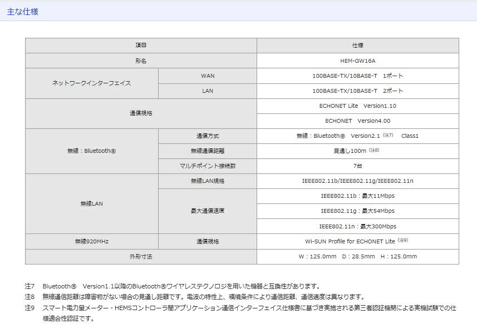477x329 pixels.
Task: Click the 注7 superscript beside Bluetooth Version2.1
Action: click(x=388, y=135)
